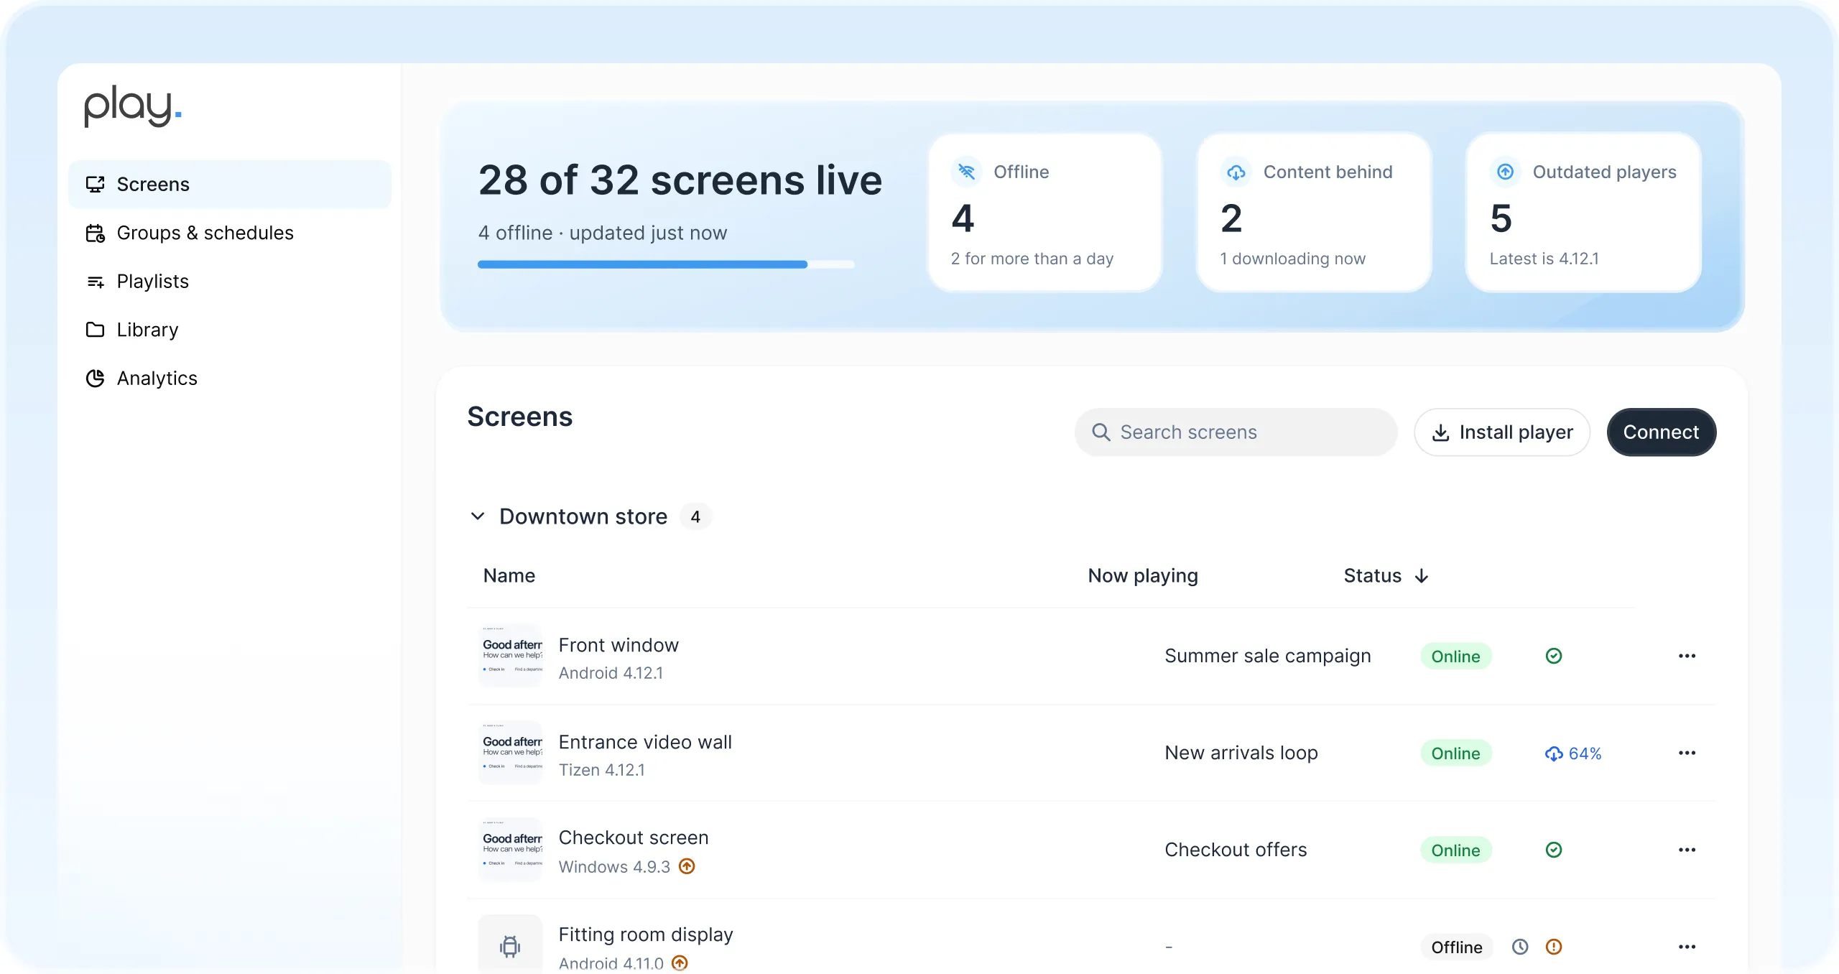
Task: Click New arrivals loop now playing
Action: point(1241,753)
